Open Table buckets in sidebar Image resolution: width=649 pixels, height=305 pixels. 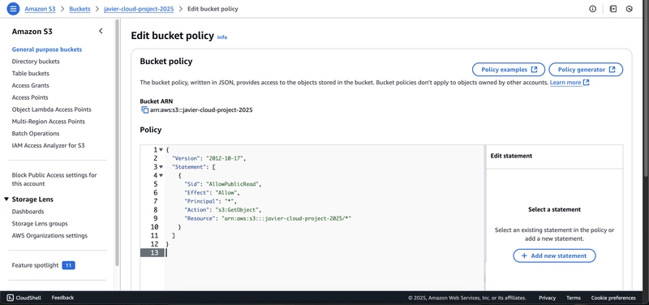coord(31,73)
